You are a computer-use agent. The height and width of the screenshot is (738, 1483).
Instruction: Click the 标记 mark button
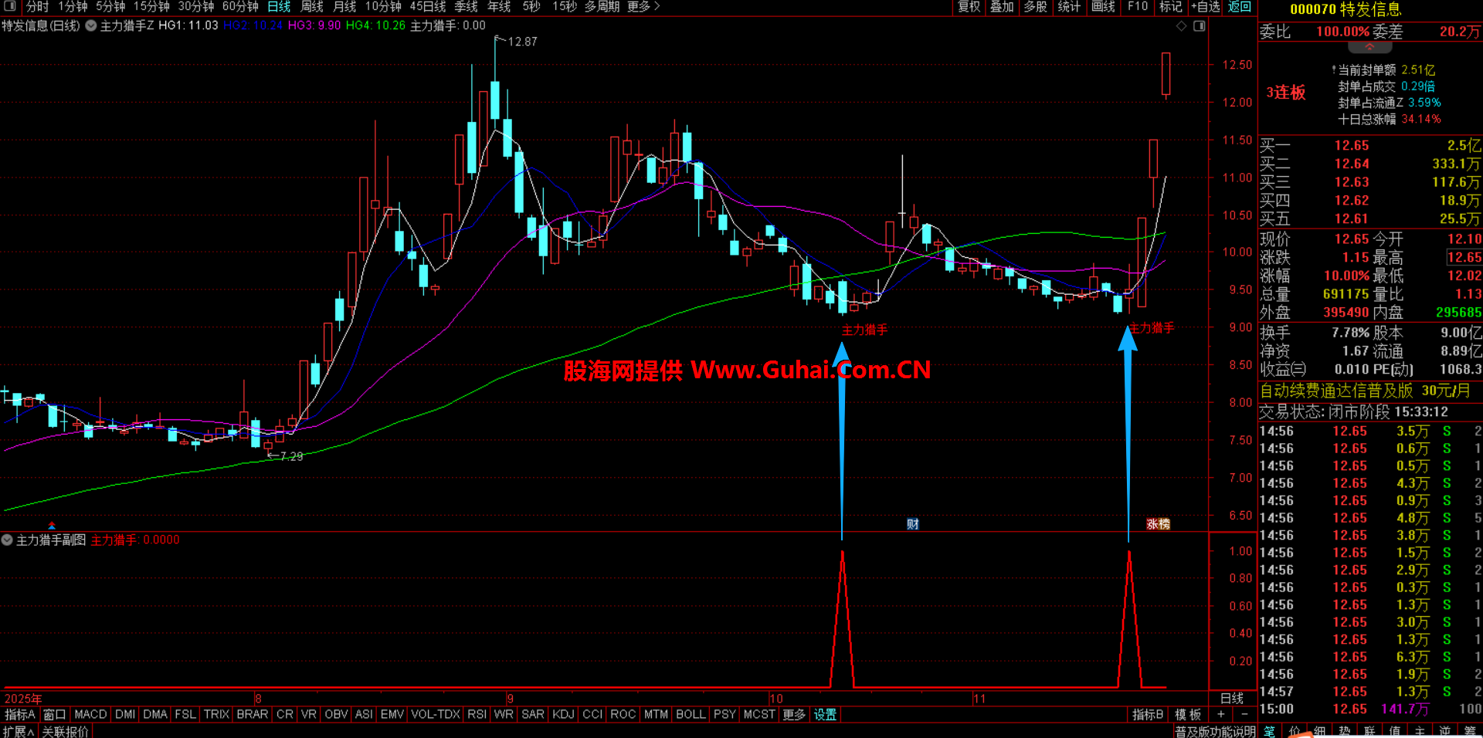tap(1170, 6)
